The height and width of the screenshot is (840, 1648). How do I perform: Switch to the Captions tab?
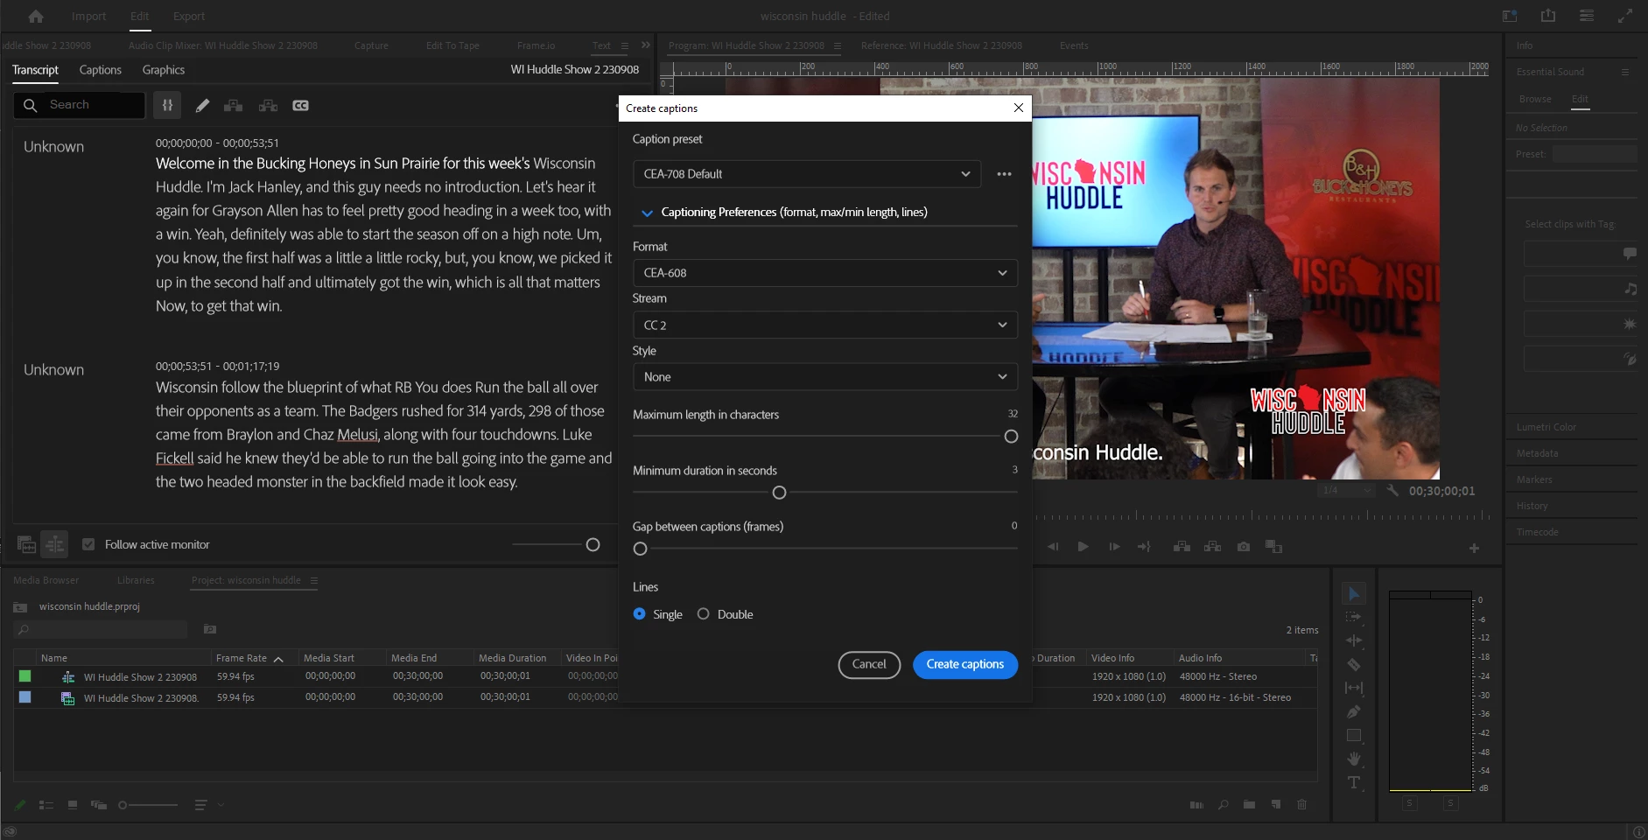click(x=101, y=70)
